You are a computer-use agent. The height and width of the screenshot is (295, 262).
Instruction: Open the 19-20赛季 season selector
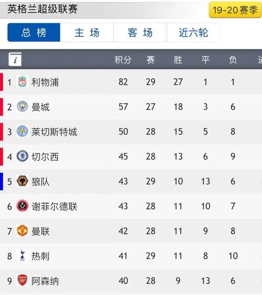(x=235, y=10)
